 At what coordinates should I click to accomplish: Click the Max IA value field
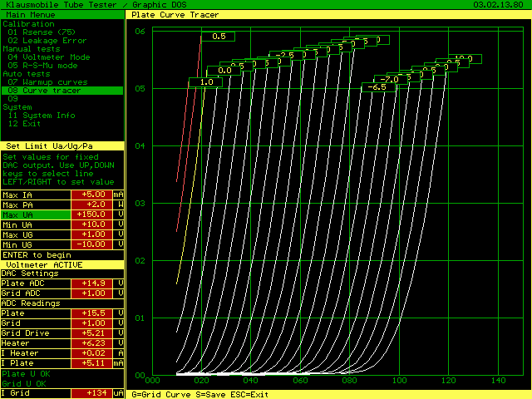pos(92,195)
